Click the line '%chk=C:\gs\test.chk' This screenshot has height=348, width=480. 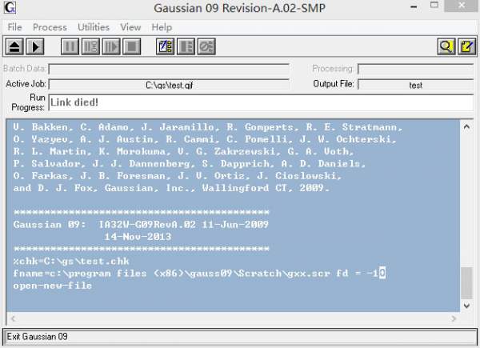tap(71, 261)
